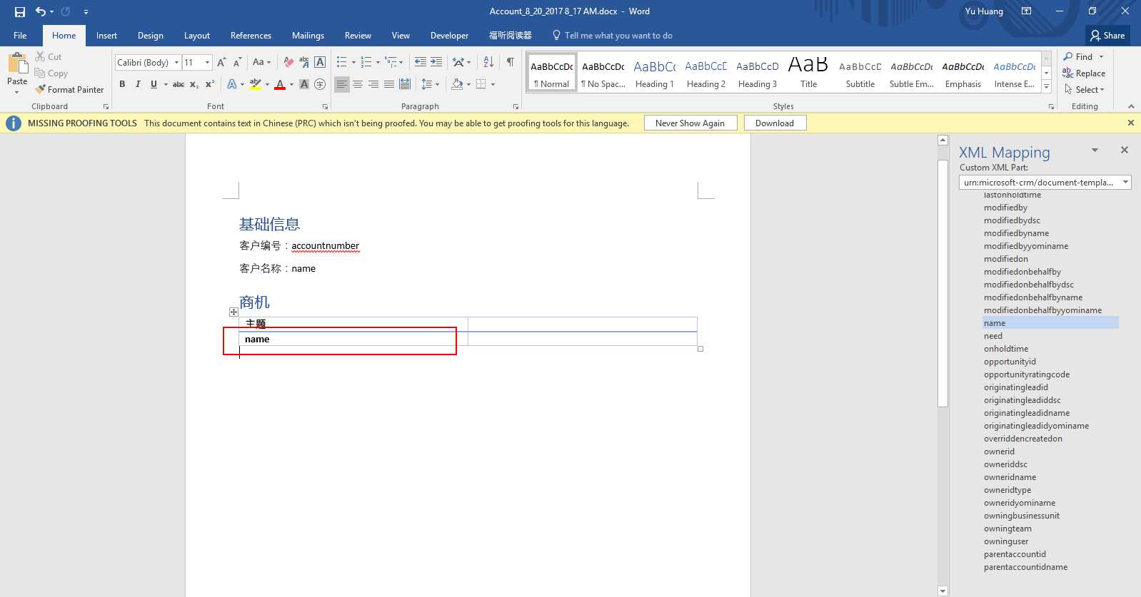The image size is (1141, 597).
Task: Click the Save icon in the title bar
Action: point(19,11)
